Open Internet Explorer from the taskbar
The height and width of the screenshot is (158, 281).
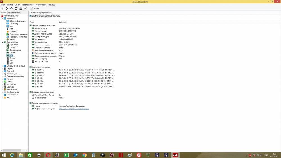pos(12,155)
